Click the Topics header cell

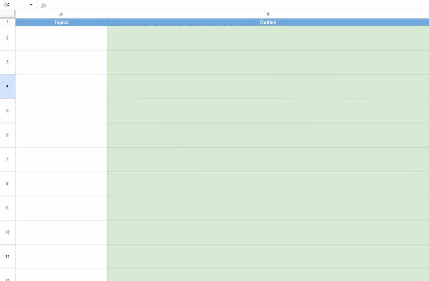tap(61, 22)
